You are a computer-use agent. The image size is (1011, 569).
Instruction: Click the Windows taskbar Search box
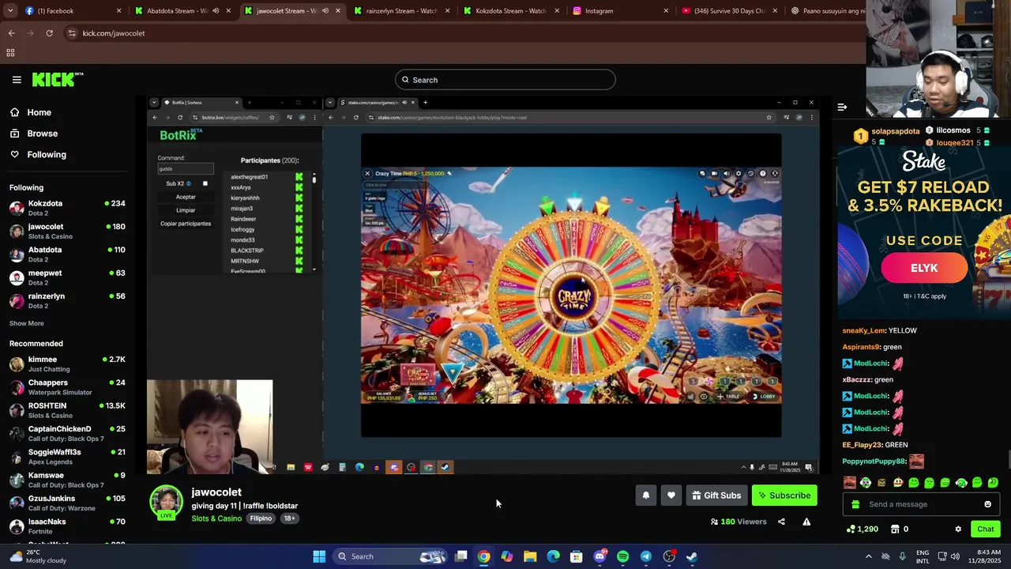pos(391,556)
